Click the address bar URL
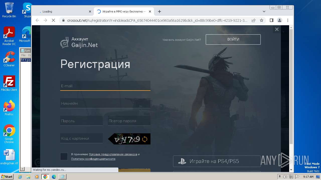This screenshot has height=180, width=321. point(157,20)
